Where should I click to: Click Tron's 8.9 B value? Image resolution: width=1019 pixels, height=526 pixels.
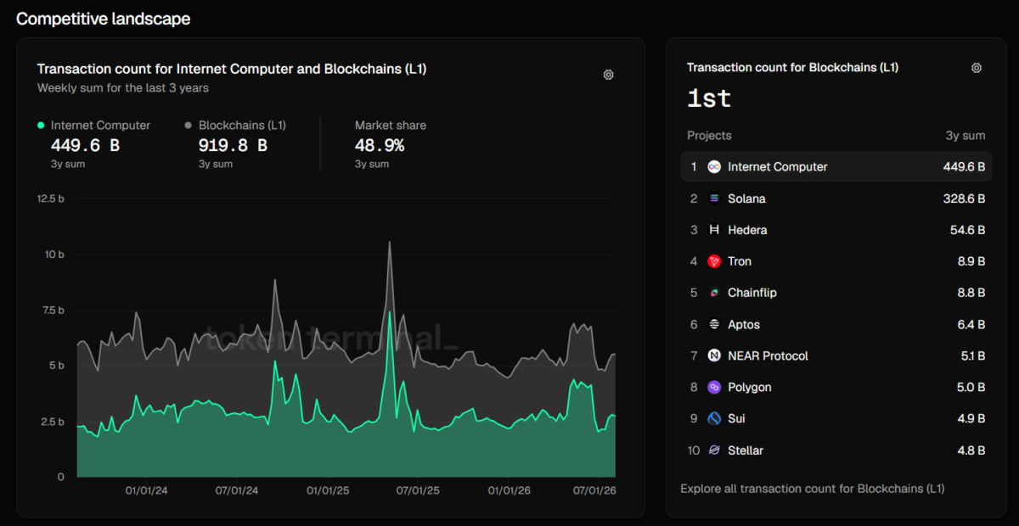point(971,261)
